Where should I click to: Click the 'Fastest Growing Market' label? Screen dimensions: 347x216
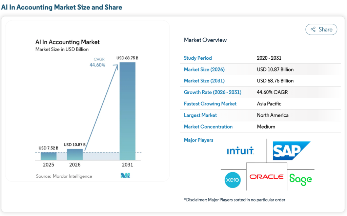pos(210,104)
